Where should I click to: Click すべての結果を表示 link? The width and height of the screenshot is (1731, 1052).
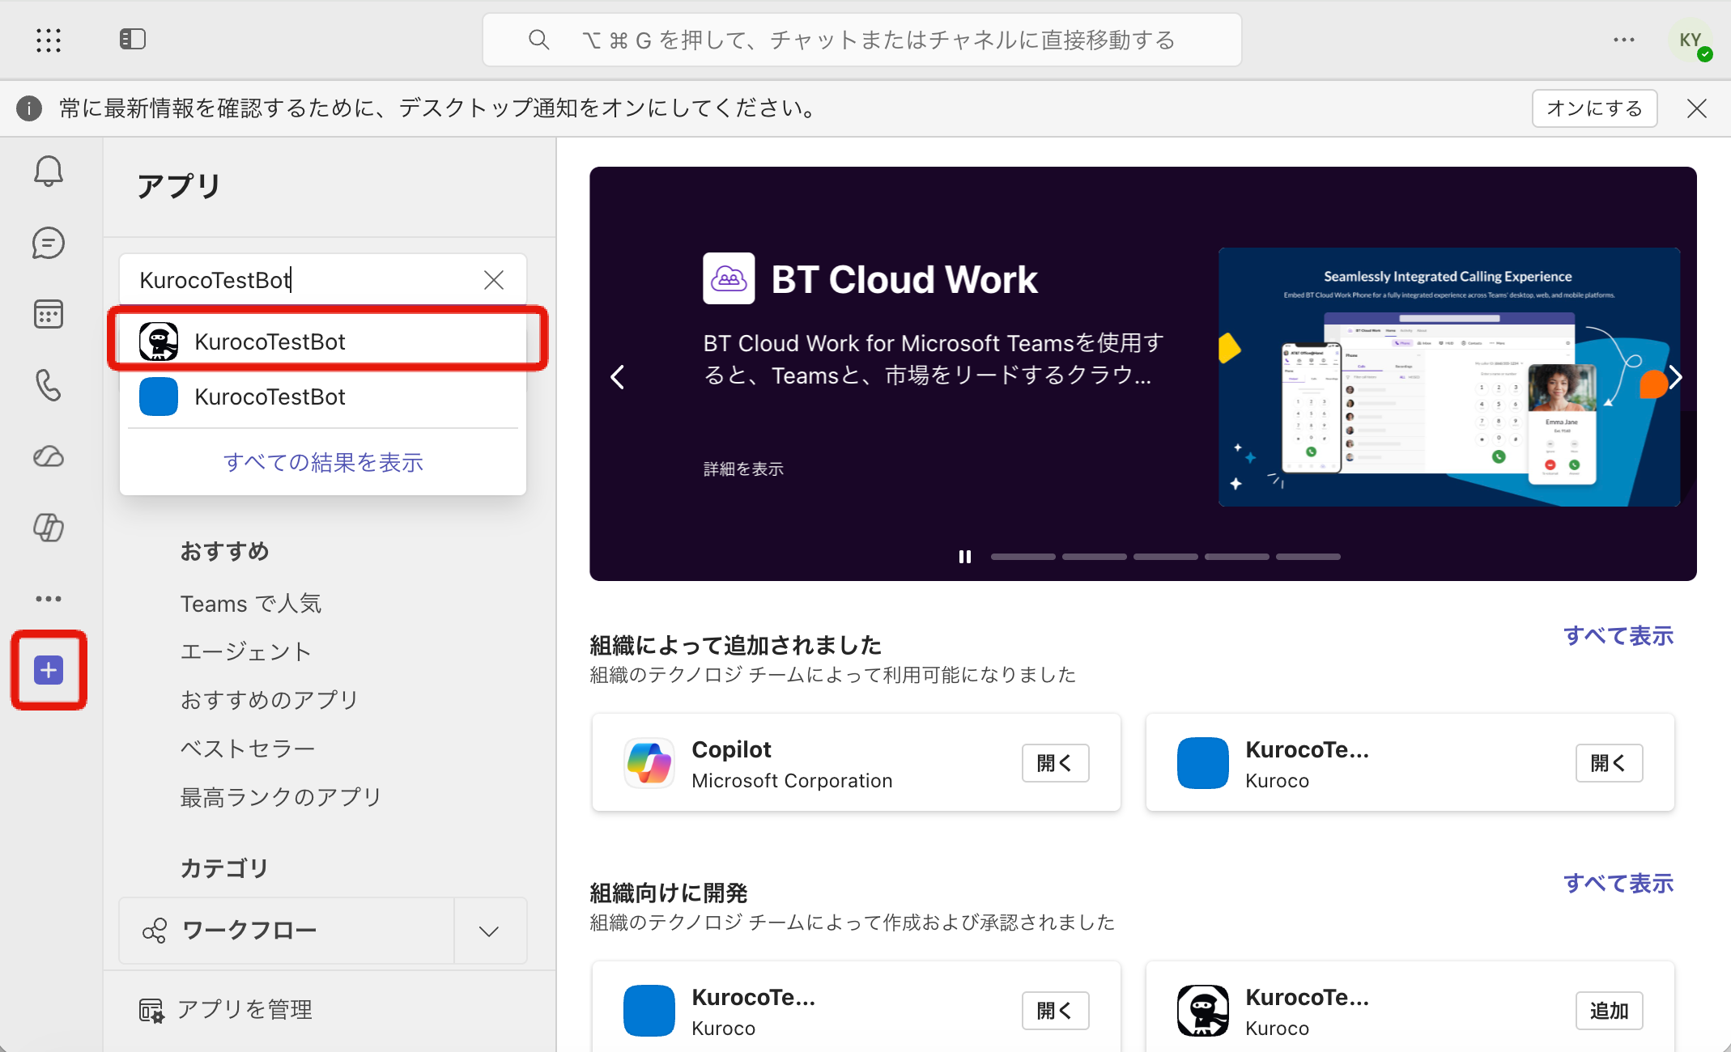point(323,462)
